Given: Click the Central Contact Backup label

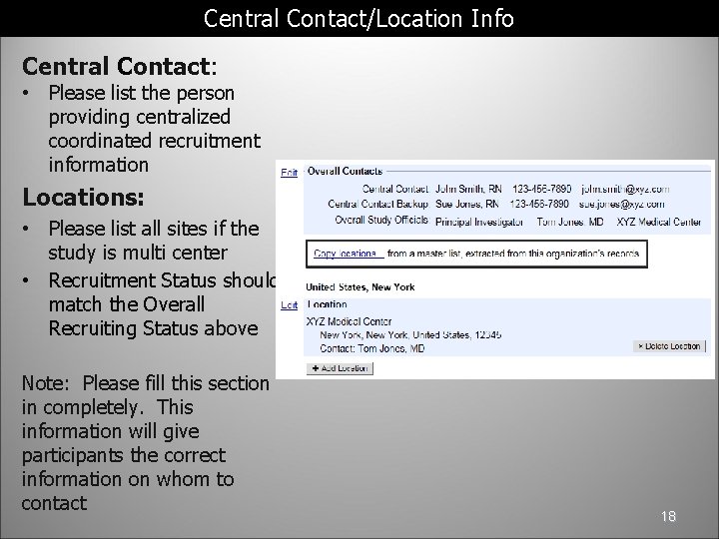Looking at the screenshot, I should click(x=377, y=204).
